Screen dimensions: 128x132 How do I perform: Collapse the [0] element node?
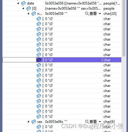click(23, 8)
